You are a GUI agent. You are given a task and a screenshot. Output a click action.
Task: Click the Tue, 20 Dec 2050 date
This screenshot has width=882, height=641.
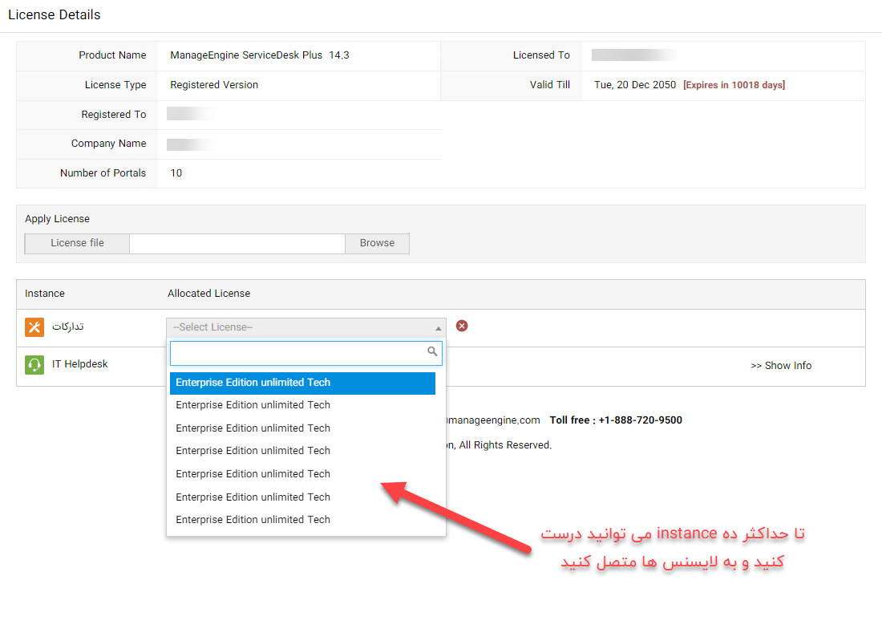(635, 85)
